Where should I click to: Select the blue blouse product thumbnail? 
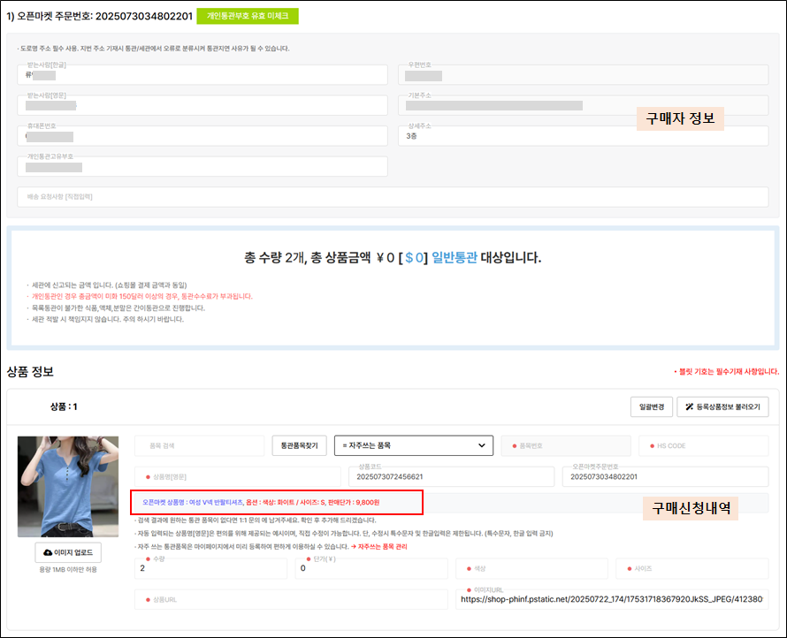[68, 486]
